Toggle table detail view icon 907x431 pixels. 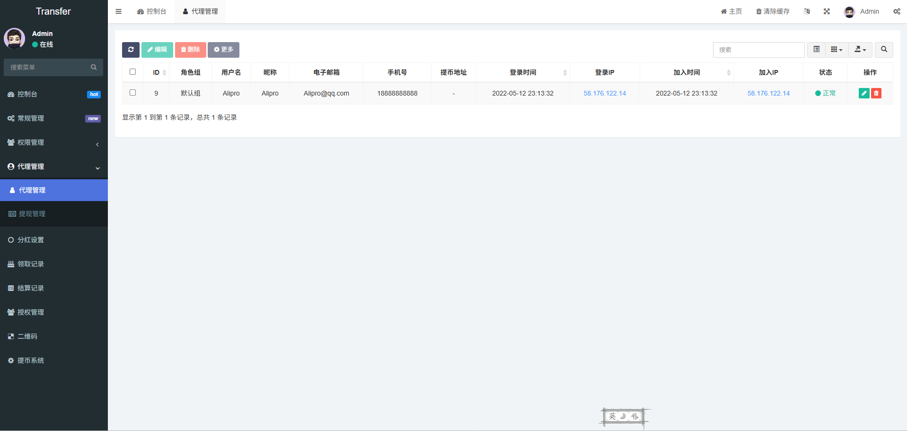816,50
